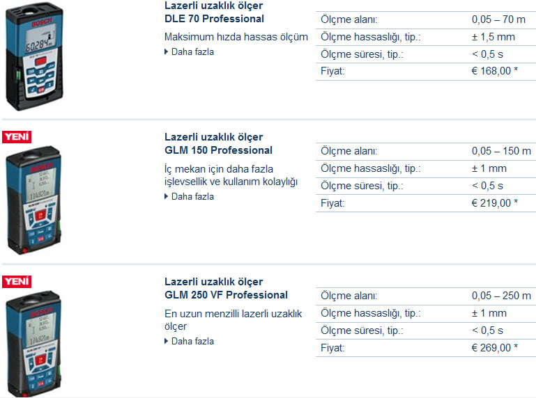This screenshot has width=536, height=398.
Task: Click the € 168,00 price of DLE 70
Action: [x=495, y=71]
